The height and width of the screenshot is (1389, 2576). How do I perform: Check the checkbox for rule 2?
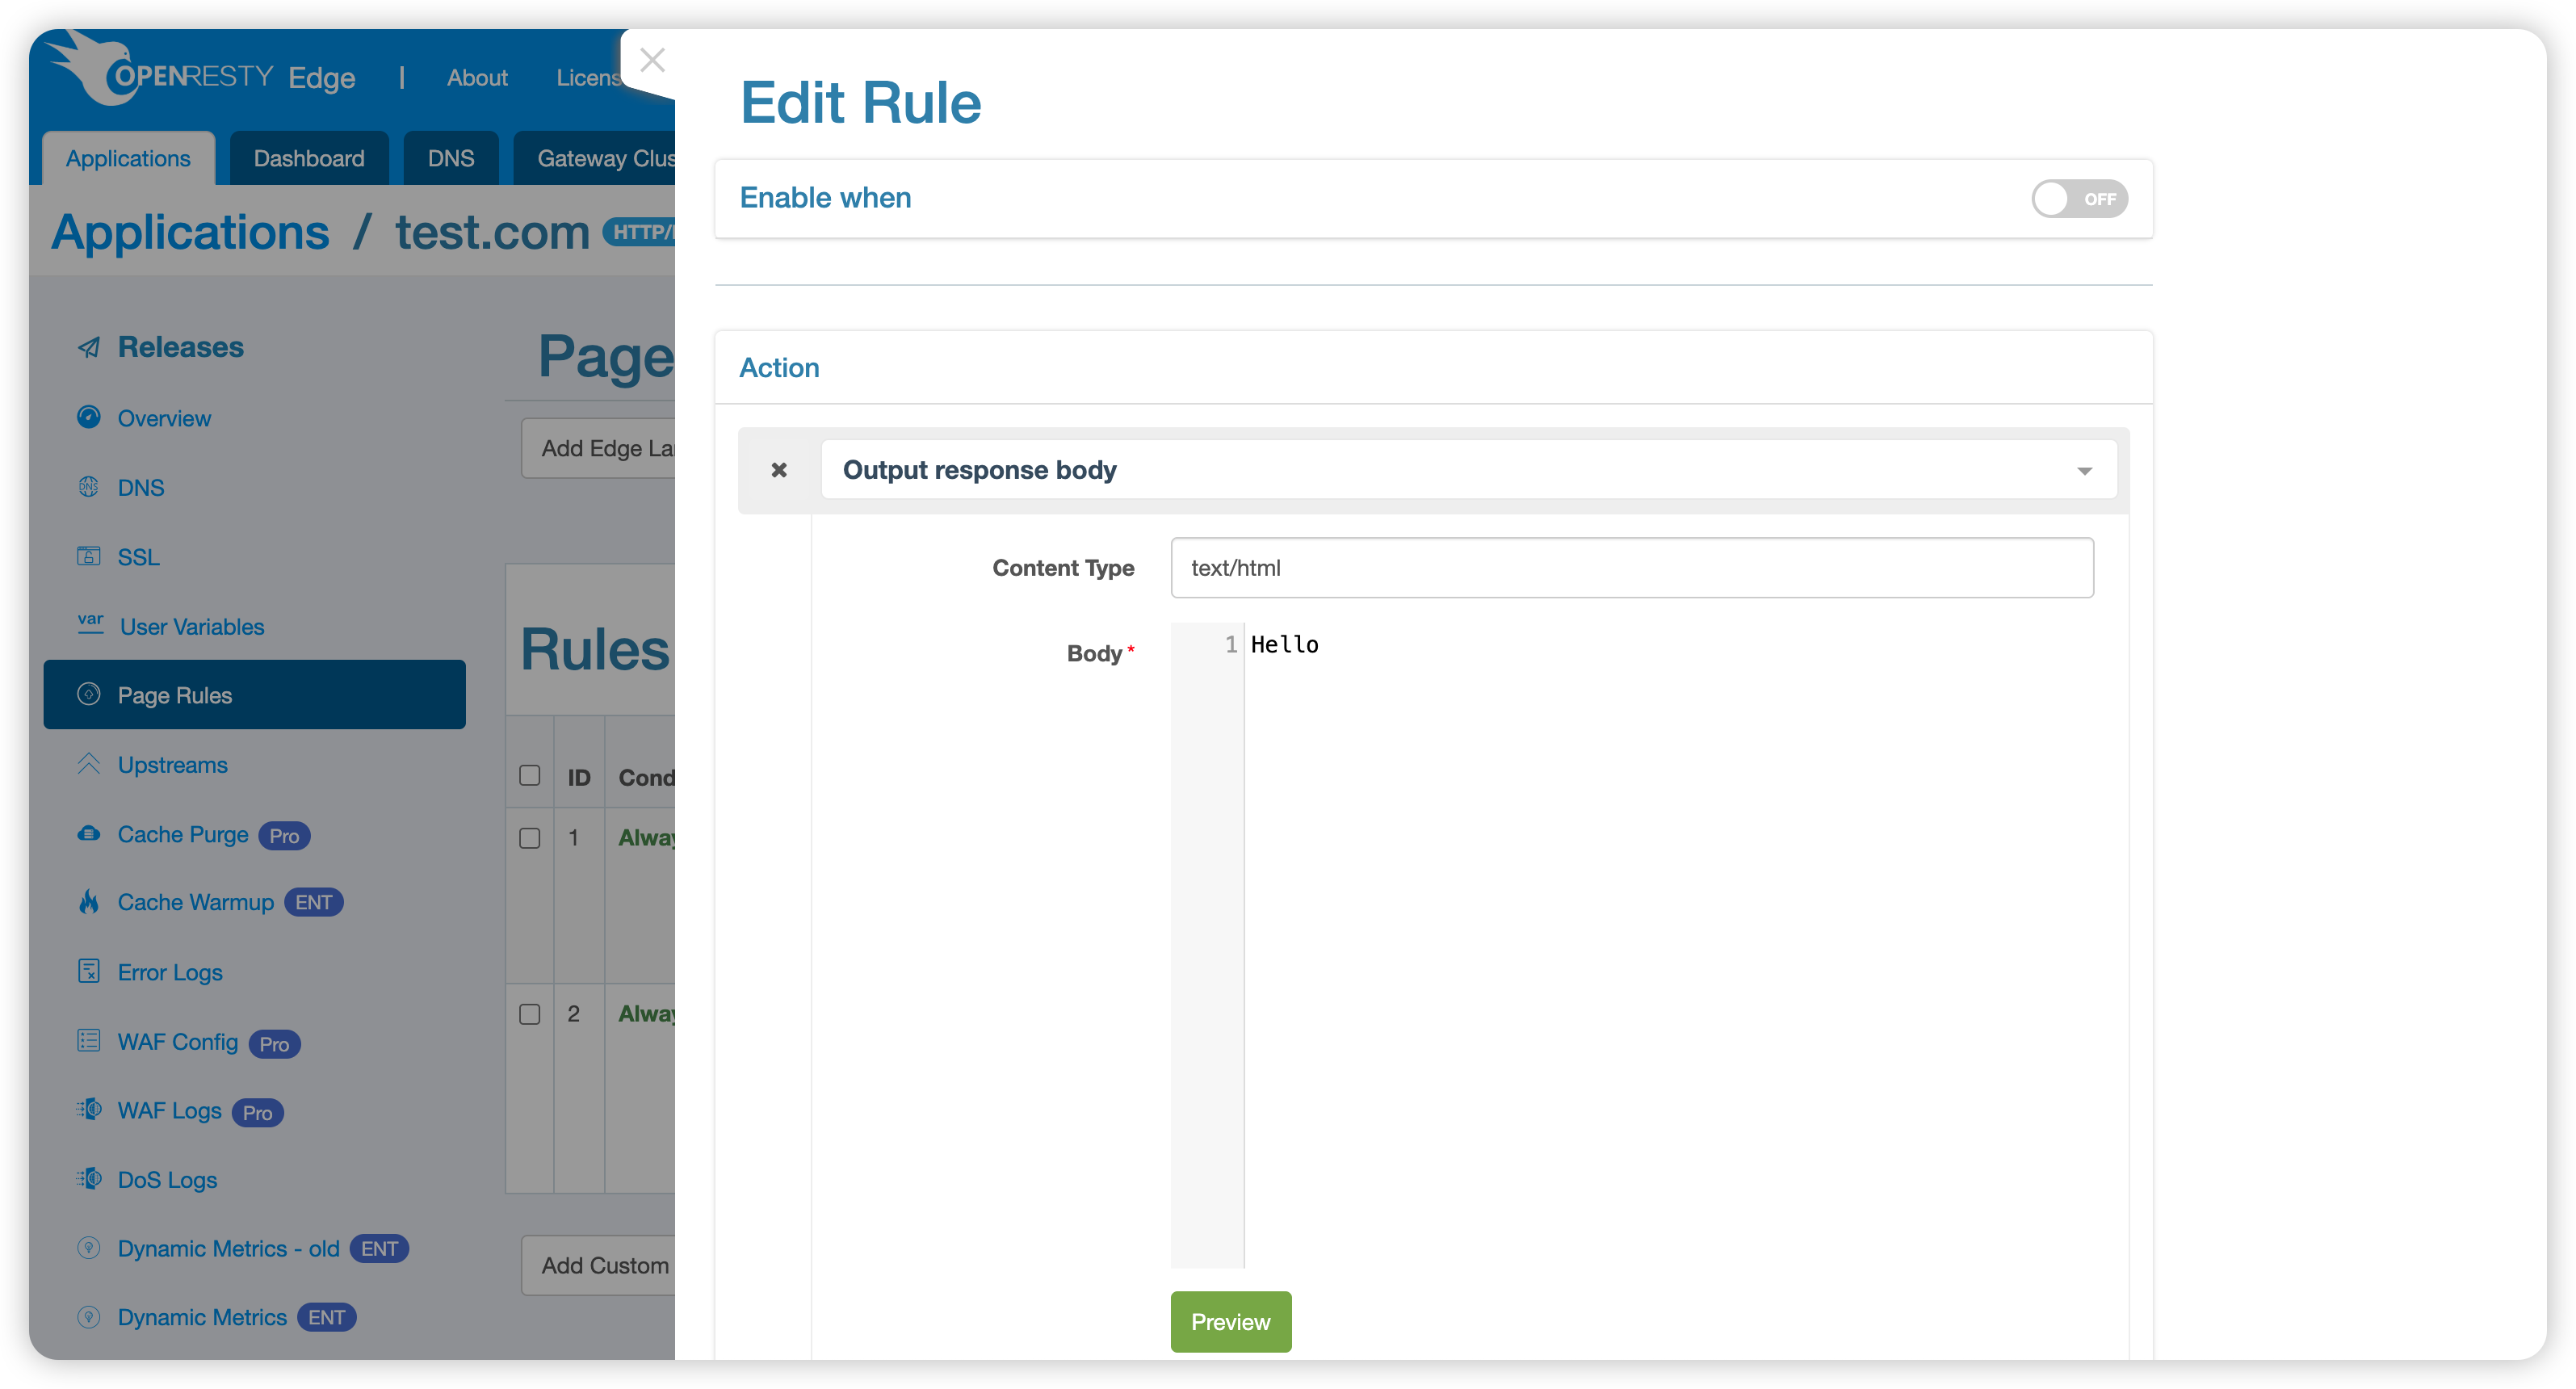[530, 1014]
